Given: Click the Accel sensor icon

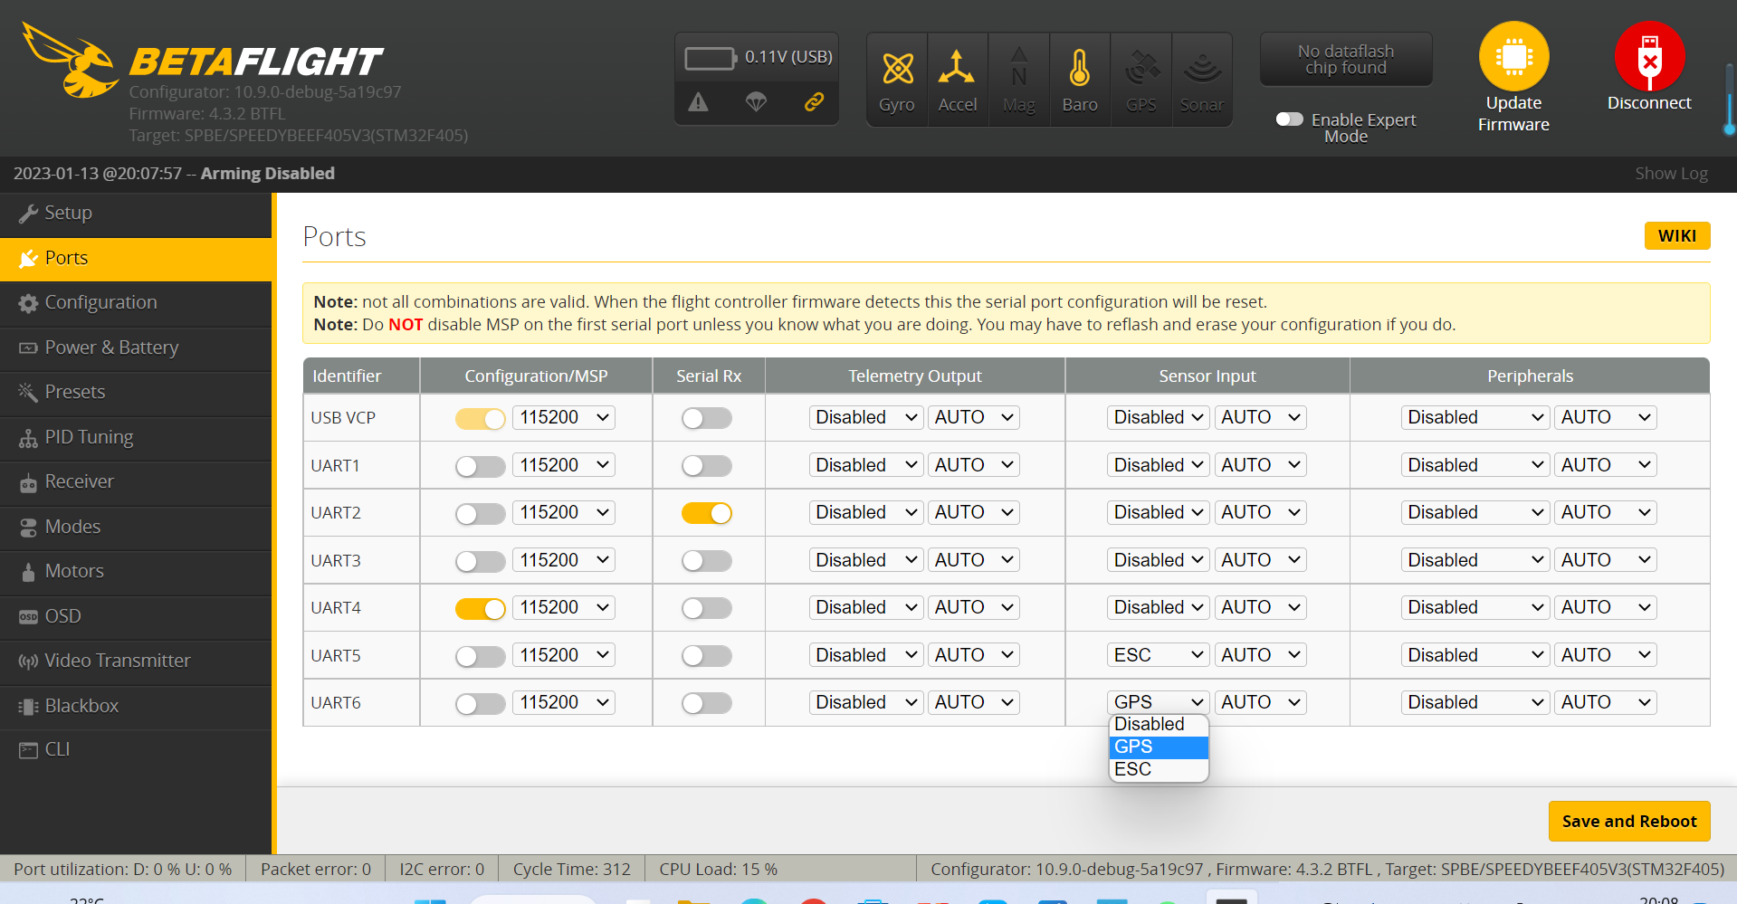Looking at the screenshot, I should 957,69.
